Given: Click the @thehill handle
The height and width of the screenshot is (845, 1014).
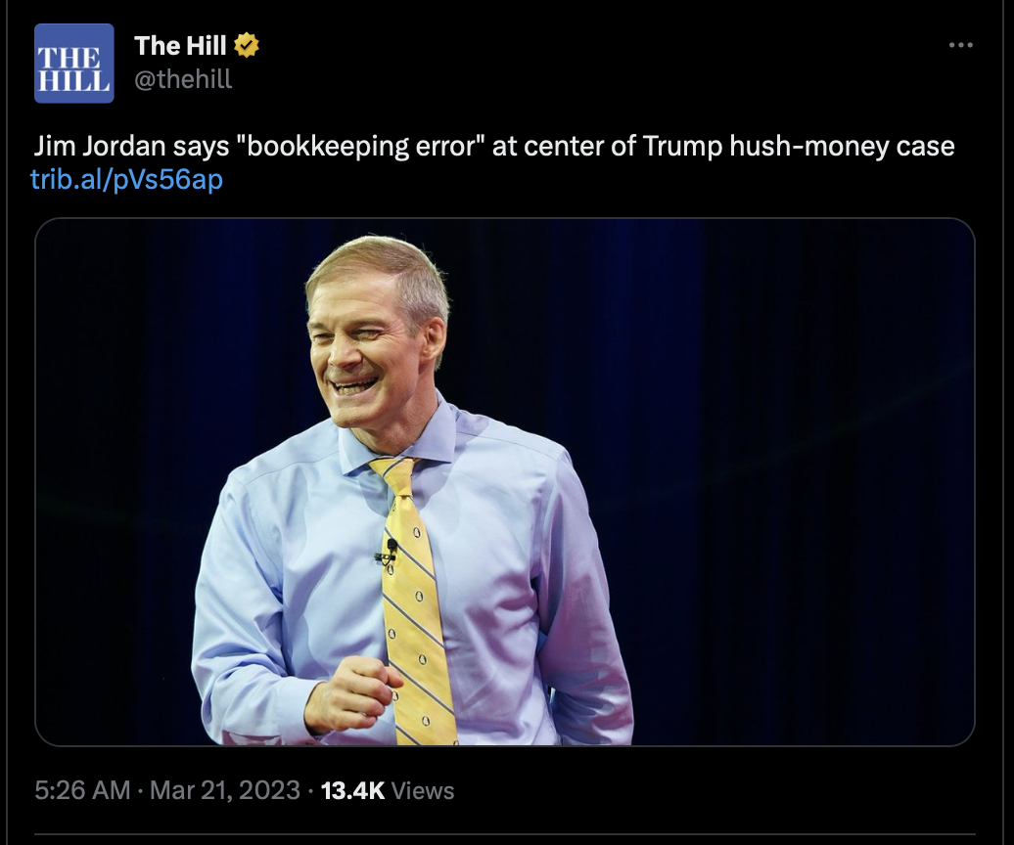Looking at the screenshot, I should [183, 79].
